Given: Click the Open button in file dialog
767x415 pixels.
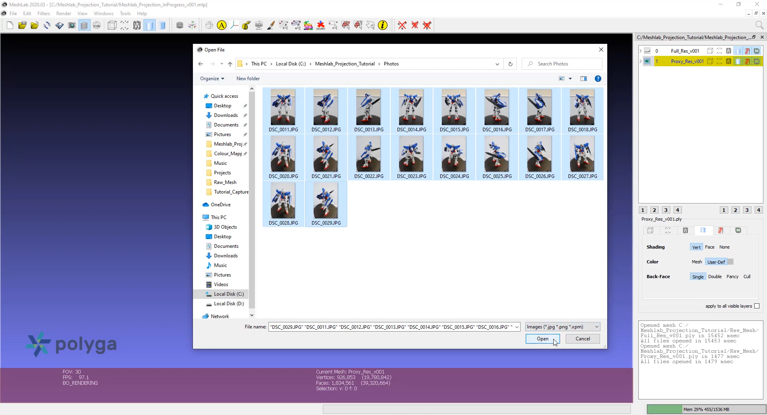Looking at the screenshot, I should click(x=542, y=339).
